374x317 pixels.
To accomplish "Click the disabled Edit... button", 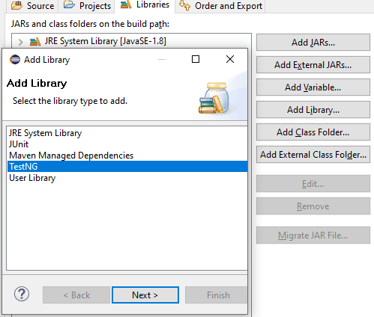I will click(313, 184).
